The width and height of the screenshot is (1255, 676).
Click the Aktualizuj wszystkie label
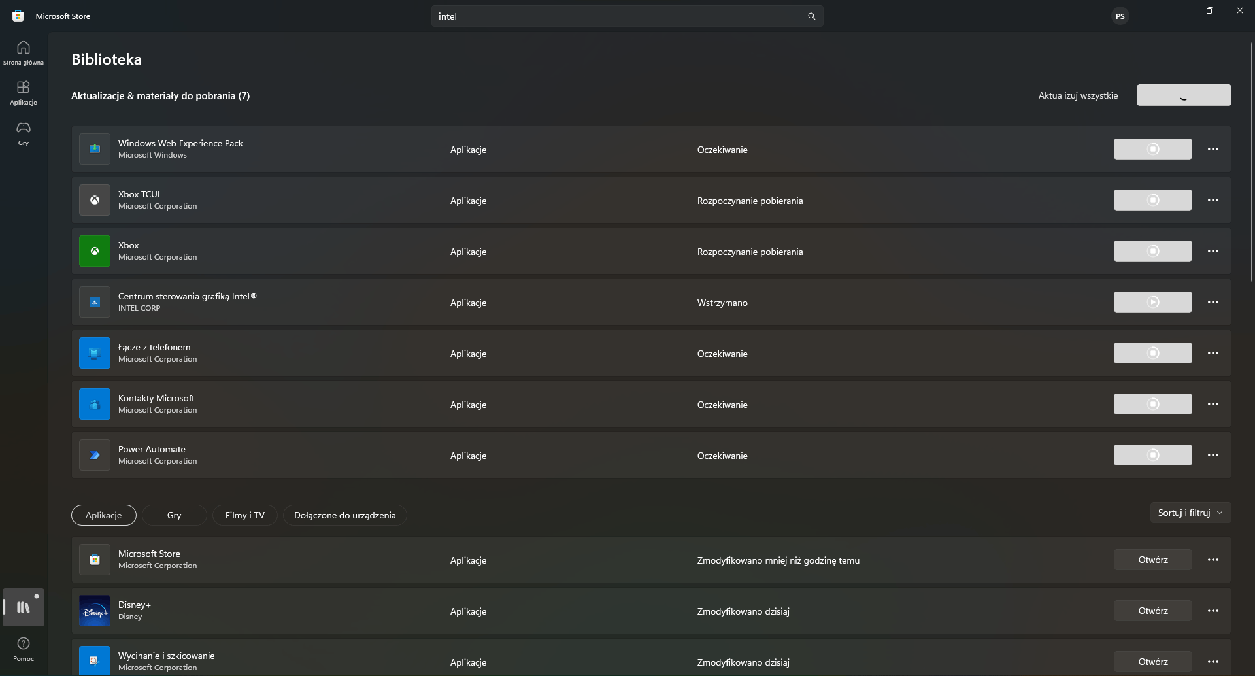pos(1078,95)
